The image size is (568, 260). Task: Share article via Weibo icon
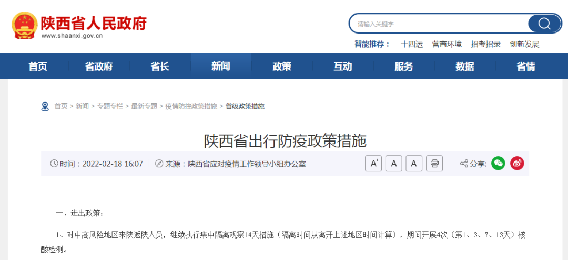click(x=517, y=164)
